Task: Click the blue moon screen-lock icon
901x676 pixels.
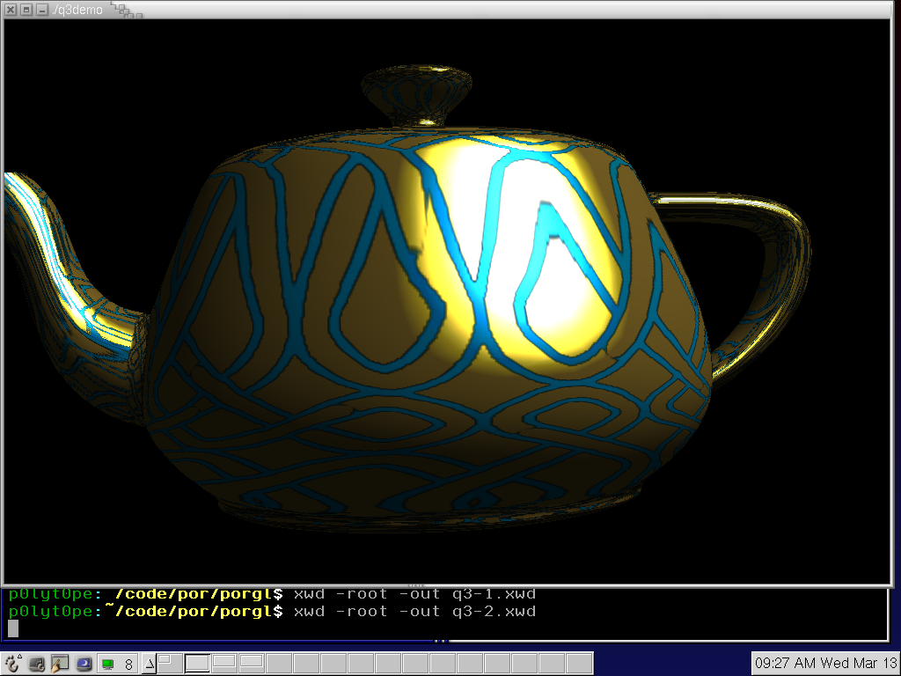Action: tap(84, 664)
